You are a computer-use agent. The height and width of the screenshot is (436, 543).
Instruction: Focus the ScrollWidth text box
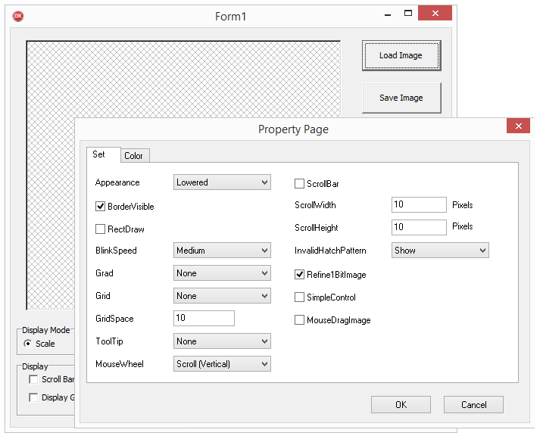[419, 205]
